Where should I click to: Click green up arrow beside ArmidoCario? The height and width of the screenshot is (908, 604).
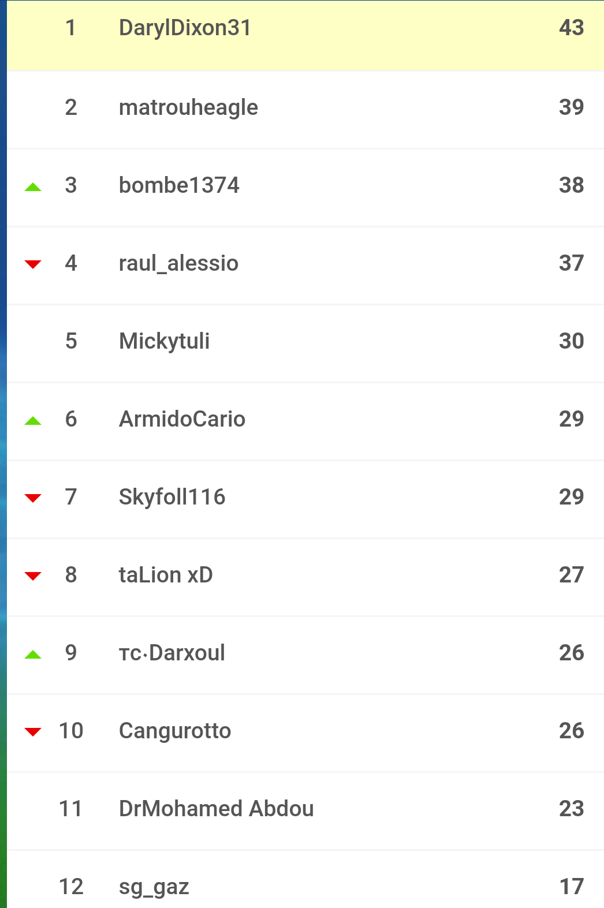pos(33,420)
